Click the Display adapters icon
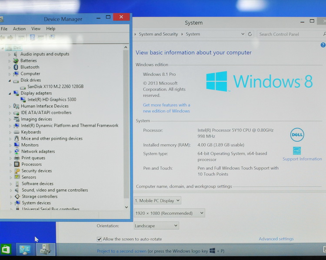Viewport: 326px width, 260px height. point(16,93)
